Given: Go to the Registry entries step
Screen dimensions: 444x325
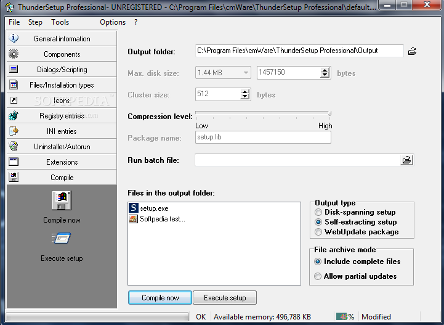Looking at the screenshot, I should pyautogui.click(x=62, y=115).
